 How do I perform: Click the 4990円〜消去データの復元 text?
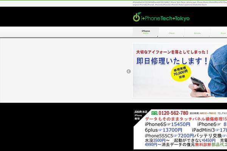coord(169,145)
